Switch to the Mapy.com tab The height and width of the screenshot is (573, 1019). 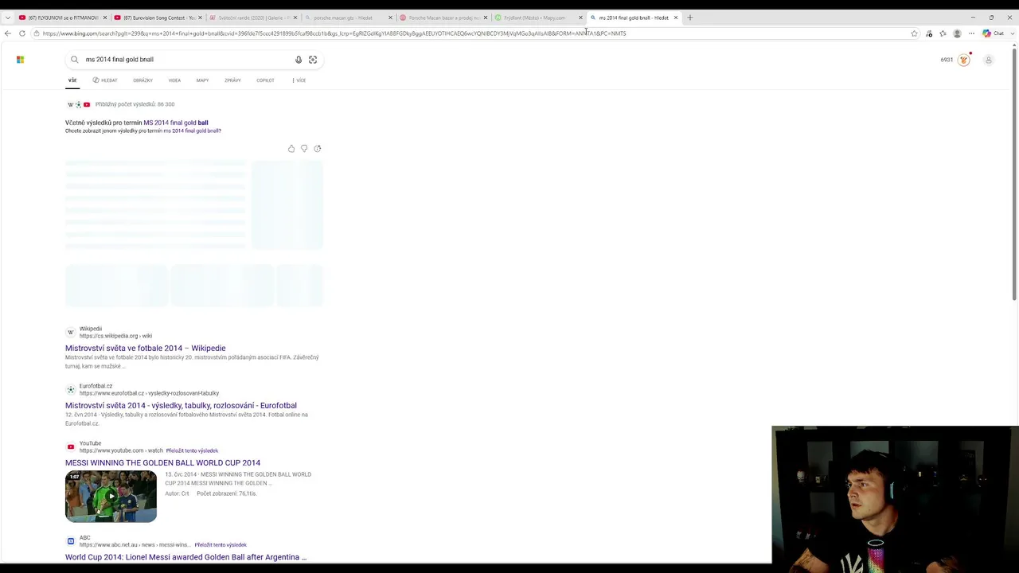[x=539, y=18]
